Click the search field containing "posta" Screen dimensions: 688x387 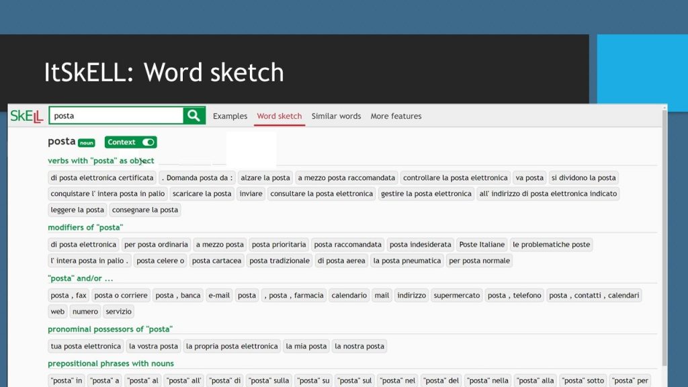coord(116,116)
